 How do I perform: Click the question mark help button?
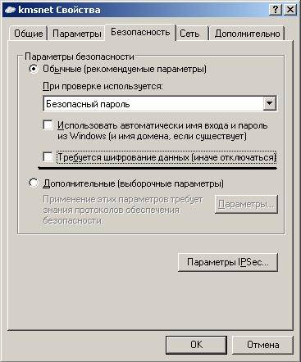276,10
